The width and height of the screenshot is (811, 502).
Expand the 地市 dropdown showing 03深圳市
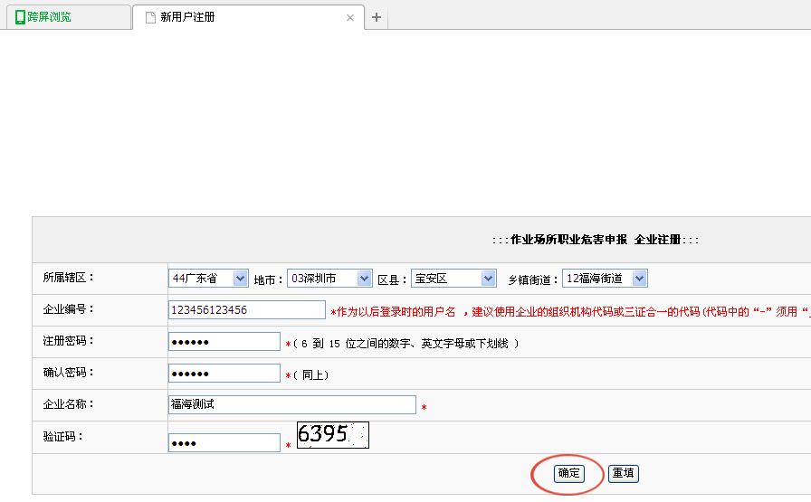tap(329, 279)
